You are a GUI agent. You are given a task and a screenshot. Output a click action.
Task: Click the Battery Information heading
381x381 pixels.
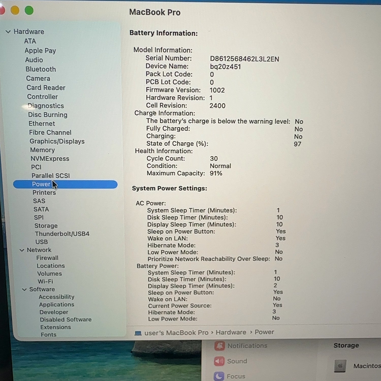click(164, 33)
